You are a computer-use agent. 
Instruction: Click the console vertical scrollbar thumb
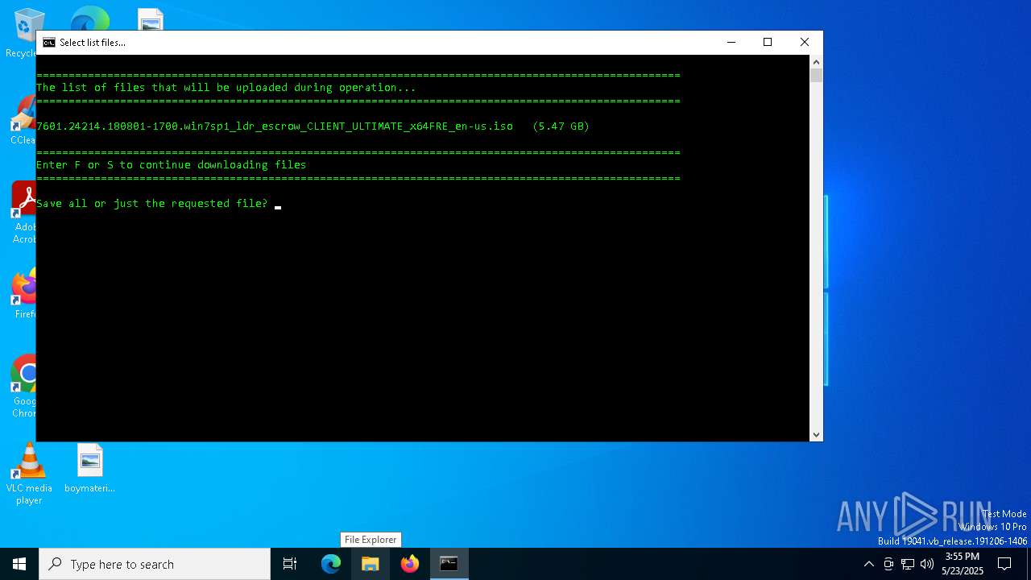coord(816,76)
